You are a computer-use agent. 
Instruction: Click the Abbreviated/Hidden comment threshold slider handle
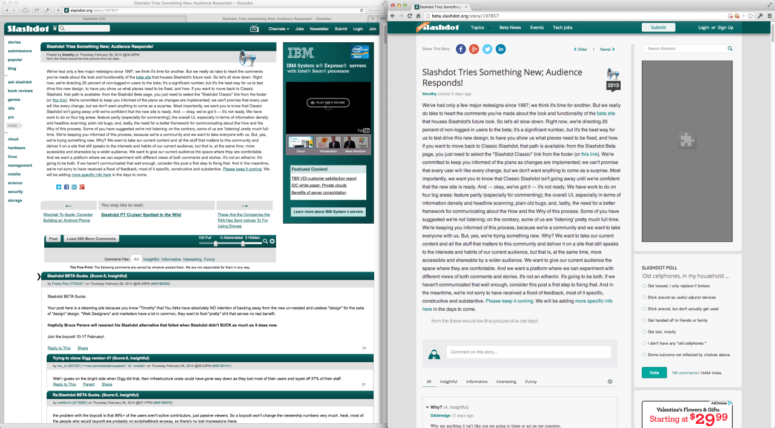(243, 244)
